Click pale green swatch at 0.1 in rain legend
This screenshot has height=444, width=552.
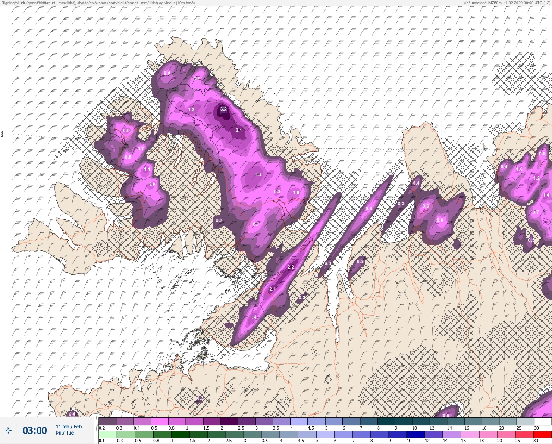pos(107,434)
